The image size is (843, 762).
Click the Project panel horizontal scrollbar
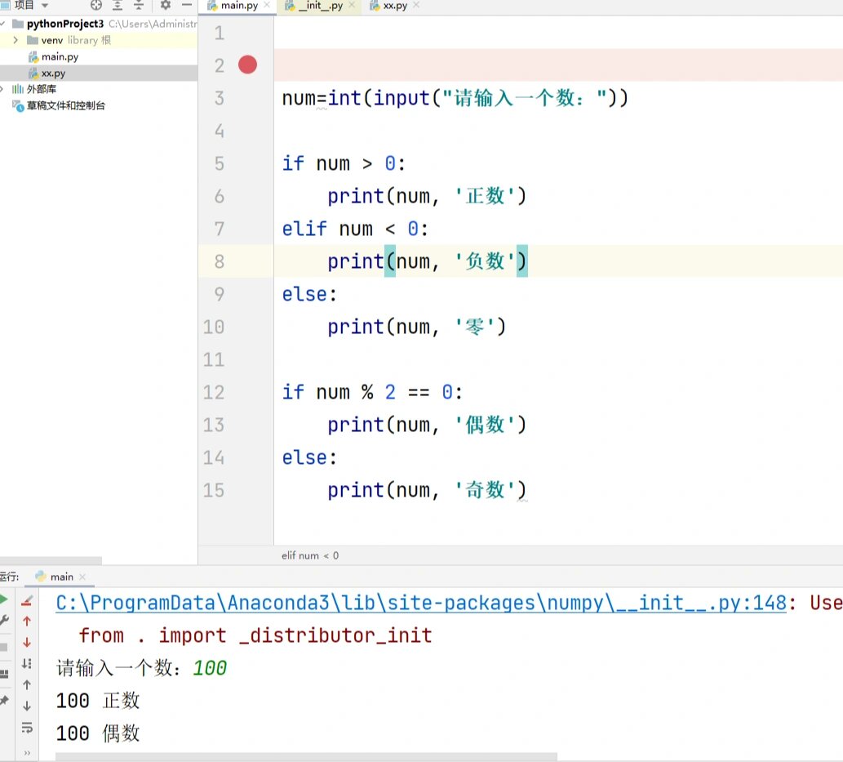(x=51, y=560)
